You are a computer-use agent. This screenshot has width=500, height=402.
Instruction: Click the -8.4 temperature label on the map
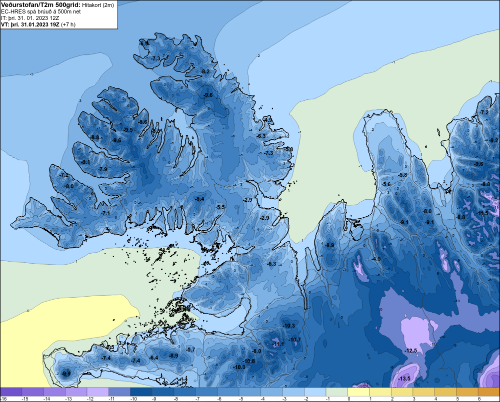[x=199, y=199]
